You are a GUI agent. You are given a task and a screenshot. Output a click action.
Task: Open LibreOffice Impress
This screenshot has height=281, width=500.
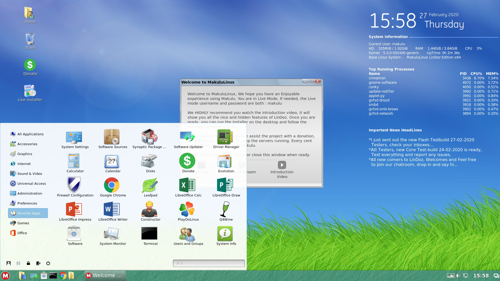click(x=75, y=212)
